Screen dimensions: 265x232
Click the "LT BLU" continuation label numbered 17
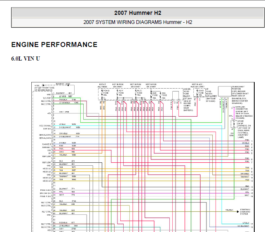click(246, 223)
